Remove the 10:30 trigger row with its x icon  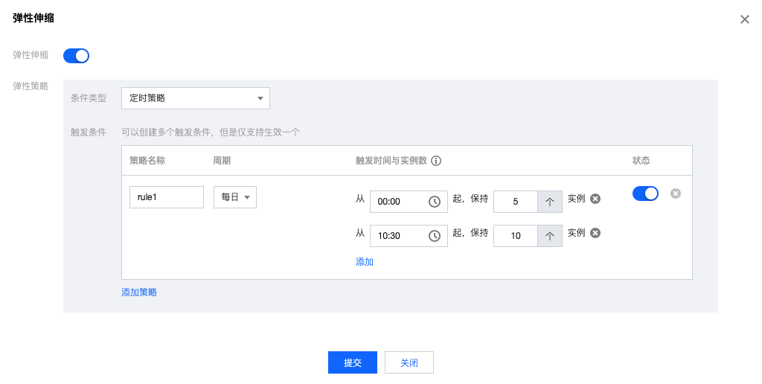595,233
